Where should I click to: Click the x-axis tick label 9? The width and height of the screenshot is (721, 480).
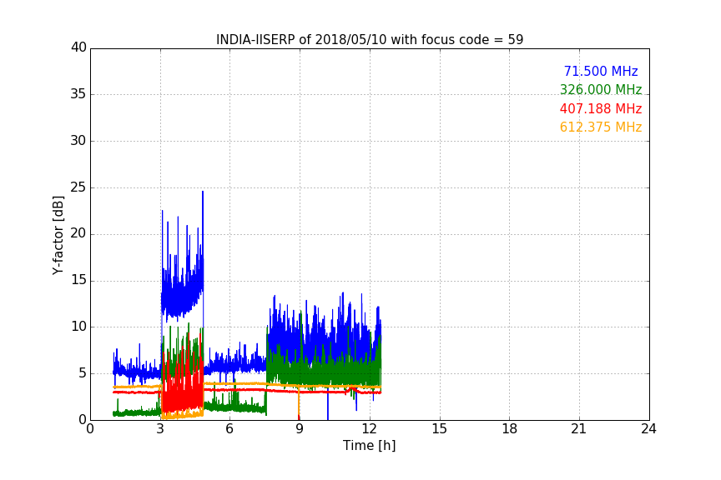click(x=300, y=429)
